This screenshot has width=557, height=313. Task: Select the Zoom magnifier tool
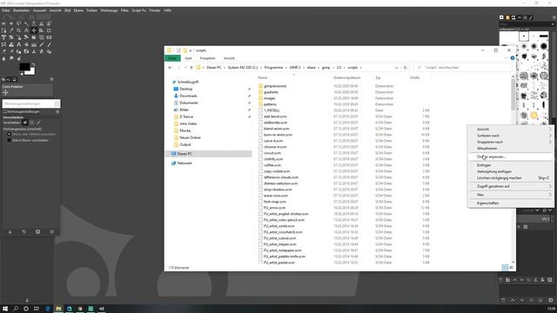[19, 30]
